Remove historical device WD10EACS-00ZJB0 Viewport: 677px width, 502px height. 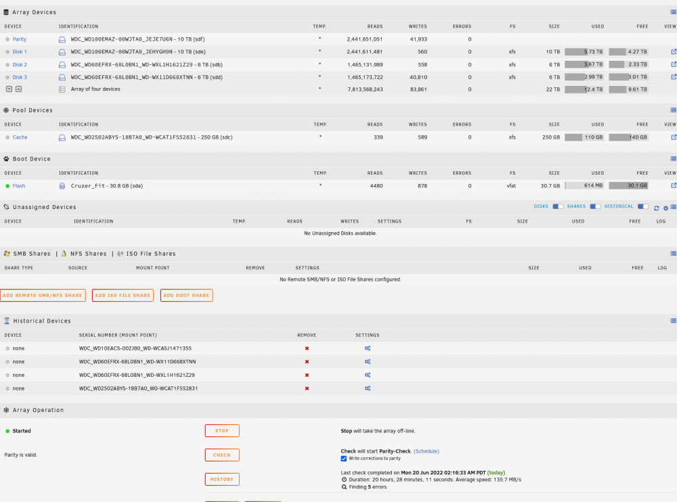tap(307, 349)
